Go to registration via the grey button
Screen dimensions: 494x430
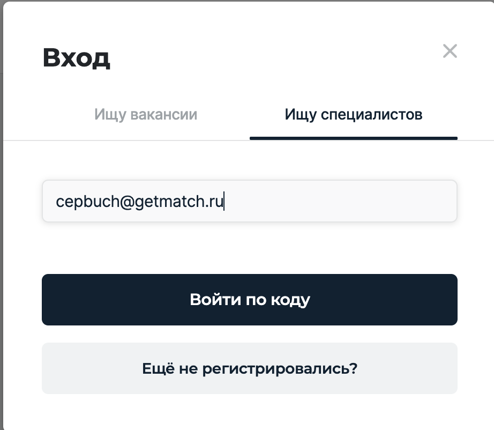coord(249,368)
